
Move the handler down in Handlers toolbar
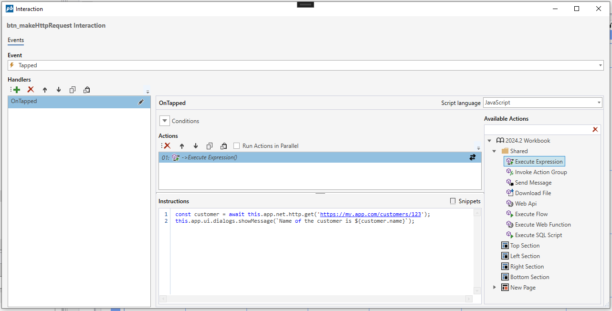[59, 90]
